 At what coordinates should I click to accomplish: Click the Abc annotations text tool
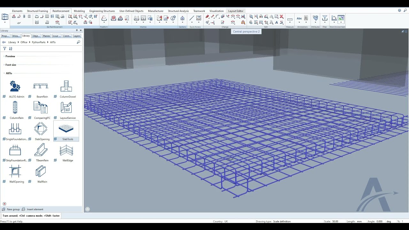click(x=299, y=18)
